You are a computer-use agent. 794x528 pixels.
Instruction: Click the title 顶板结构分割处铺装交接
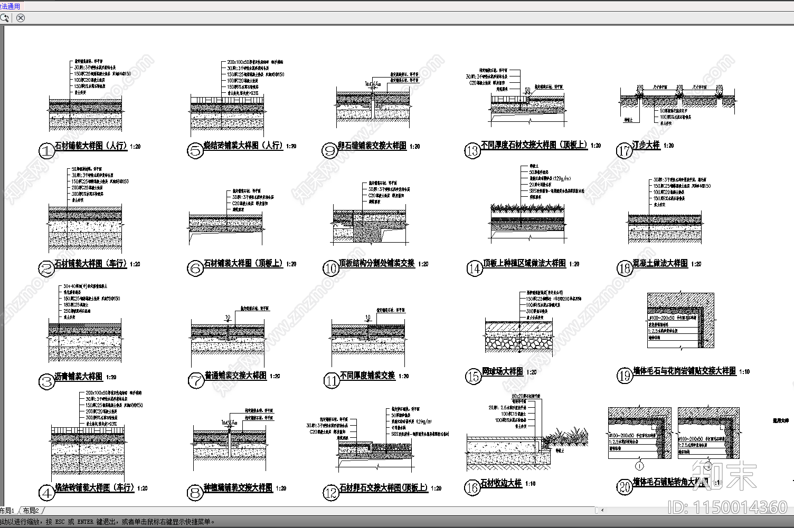377,263
